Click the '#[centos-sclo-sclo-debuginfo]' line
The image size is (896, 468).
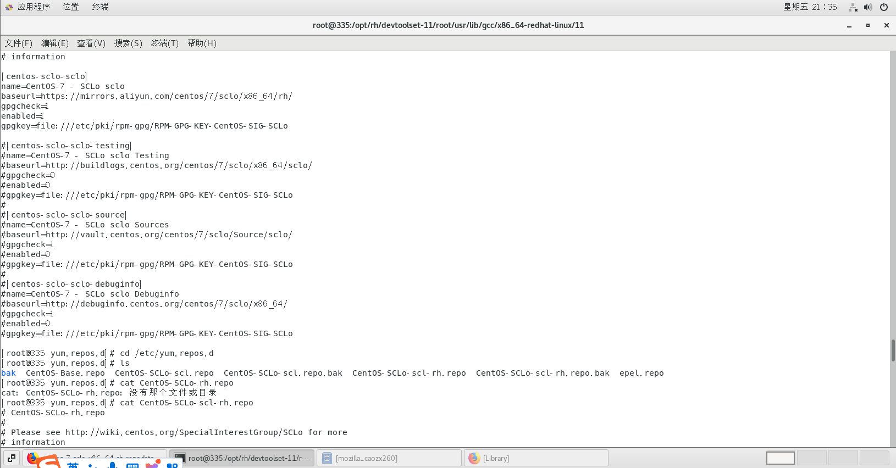tap(71, 284)
